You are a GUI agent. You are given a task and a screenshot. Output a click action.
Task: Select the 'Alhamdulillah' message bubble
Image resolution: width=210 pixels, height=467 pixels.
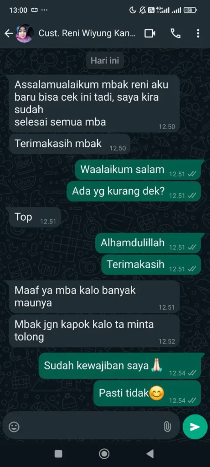click(148, 243)
